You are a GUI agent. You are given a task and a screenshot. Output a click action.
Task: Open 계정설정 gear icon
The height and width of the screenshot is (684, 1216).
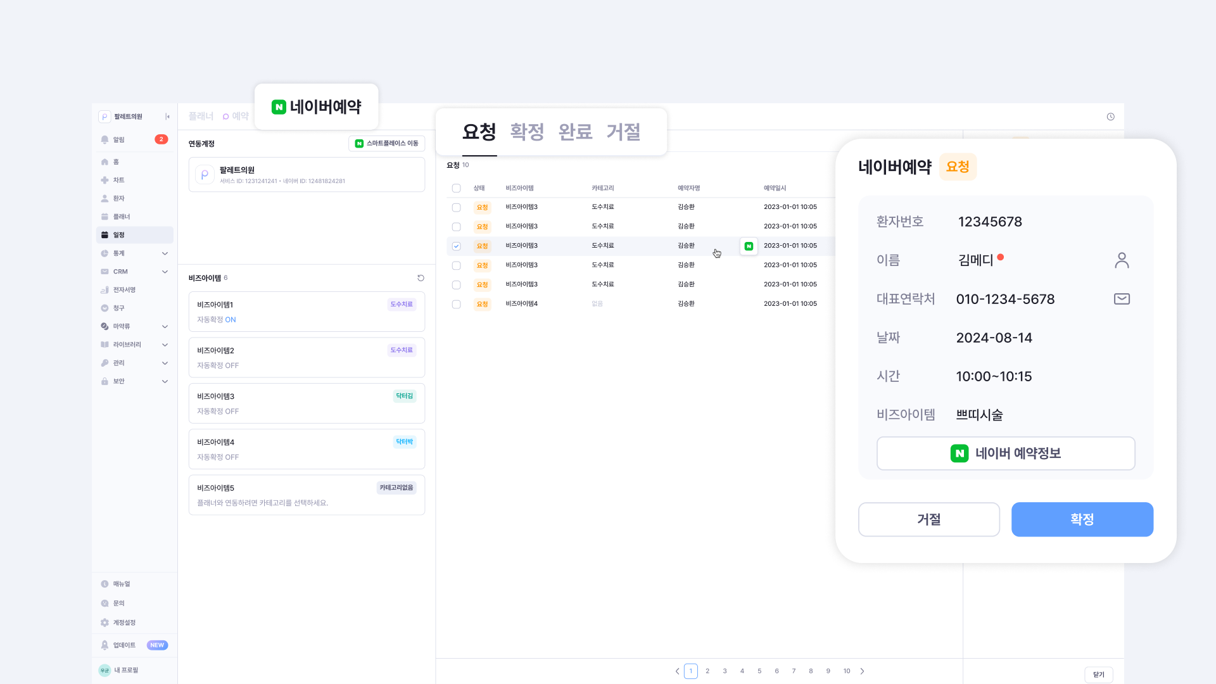[x=104, y=623]
